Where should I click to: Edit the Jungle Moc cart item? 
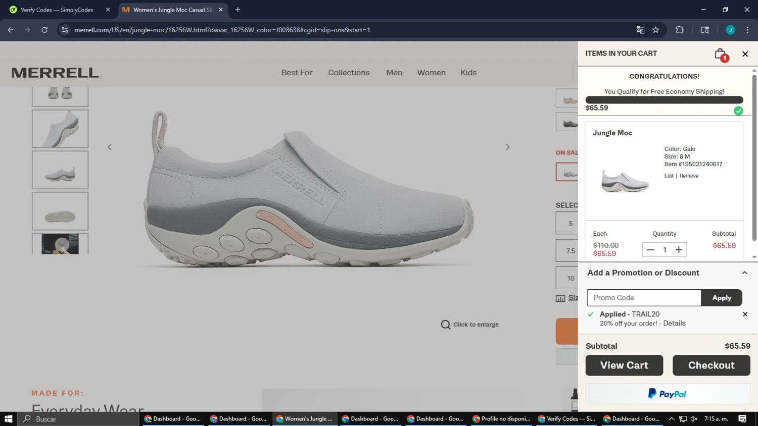(669, 176)
